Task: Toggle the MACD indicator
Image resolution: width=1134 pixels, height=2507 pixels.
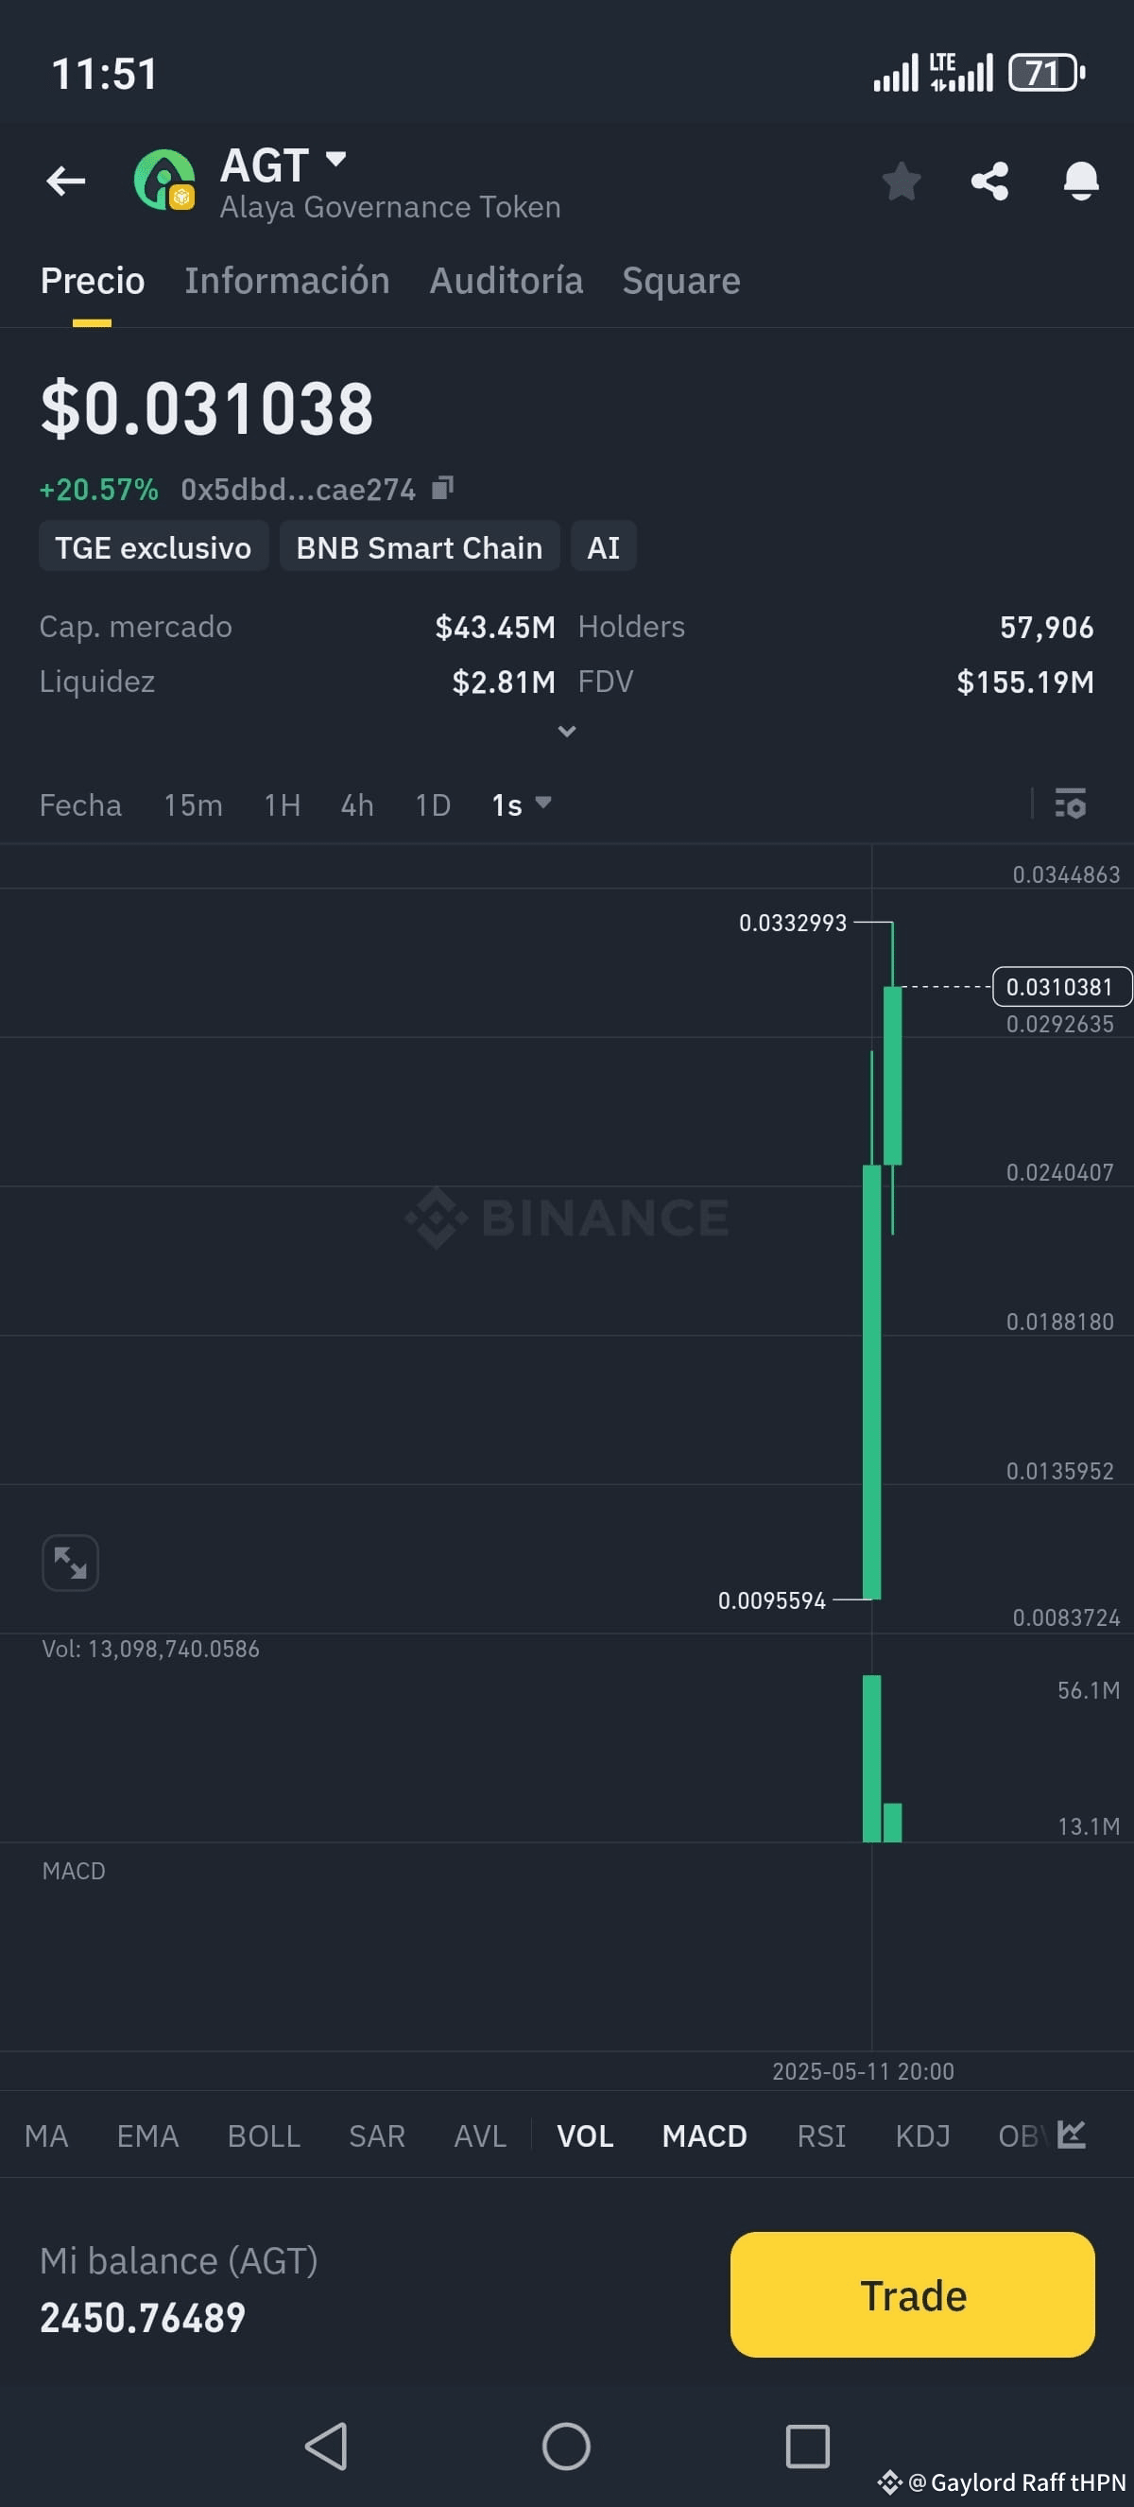Action: click(704, 2136)
